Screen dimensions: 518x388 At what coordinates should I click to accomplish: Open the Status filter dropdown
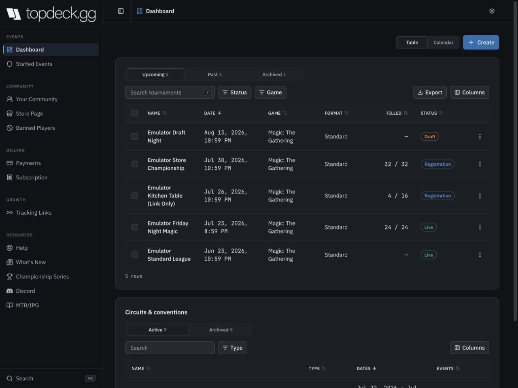click(x=235, y=92)
